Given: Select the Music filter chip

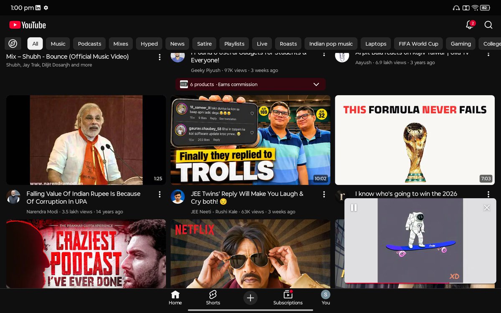Looking at the screenshot, I should coord(58,43).
